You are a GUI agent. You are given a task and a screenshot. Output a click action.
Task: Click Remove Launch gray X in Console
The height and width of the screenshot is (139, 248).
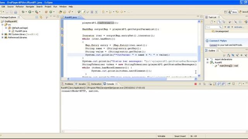[200, 84]
